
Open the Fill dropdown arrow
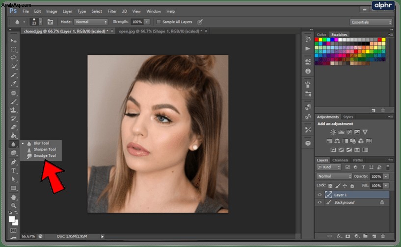click(x=386, y=186)
